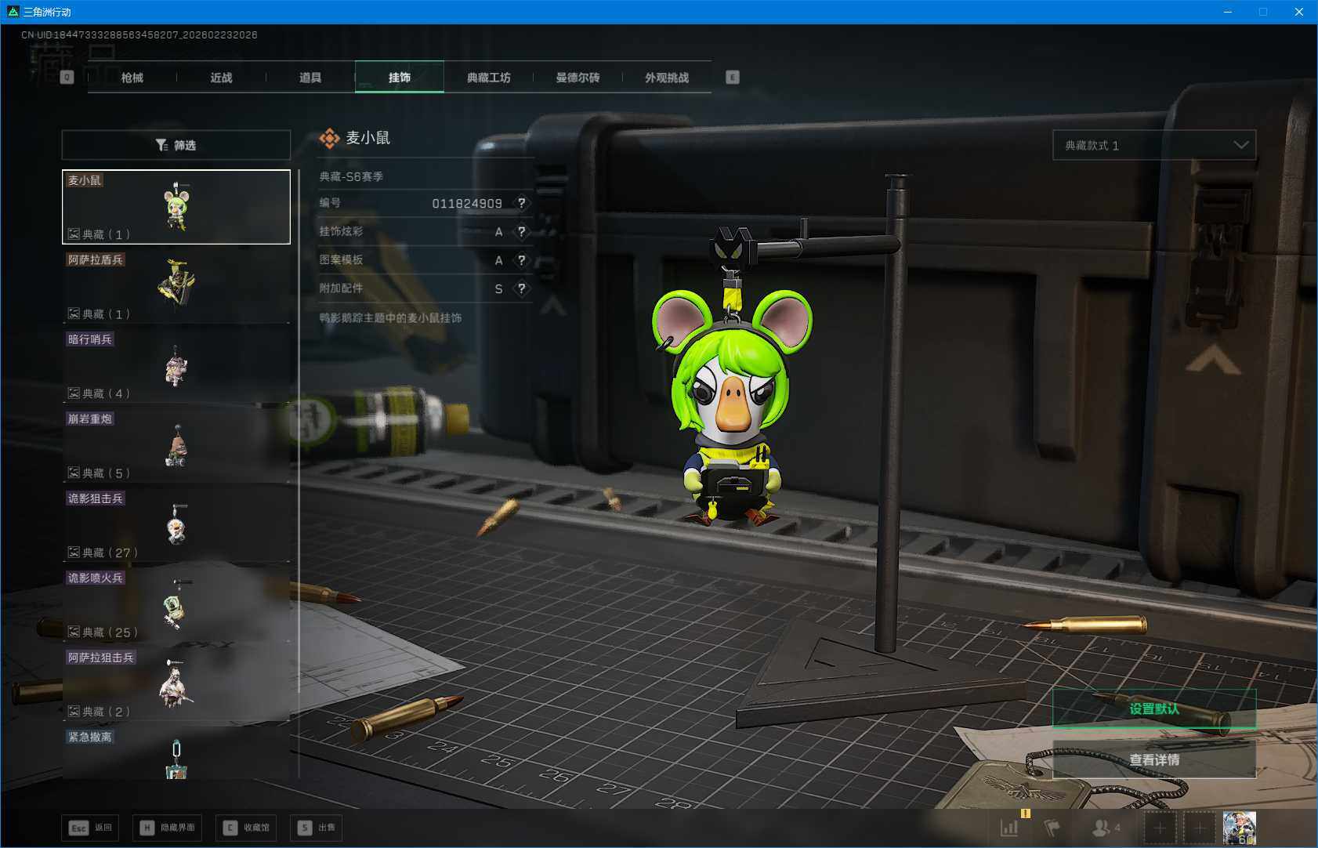Switch to the 枪械 tab
Image resolution: width=1318 pixels, height=848 pixels.
[132, 78]
